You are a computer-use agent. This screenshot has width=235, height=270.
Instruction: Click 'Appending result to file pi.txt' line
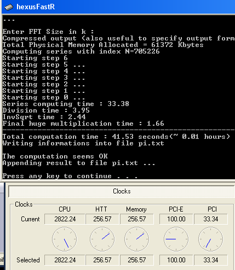[x=79, y=163]
